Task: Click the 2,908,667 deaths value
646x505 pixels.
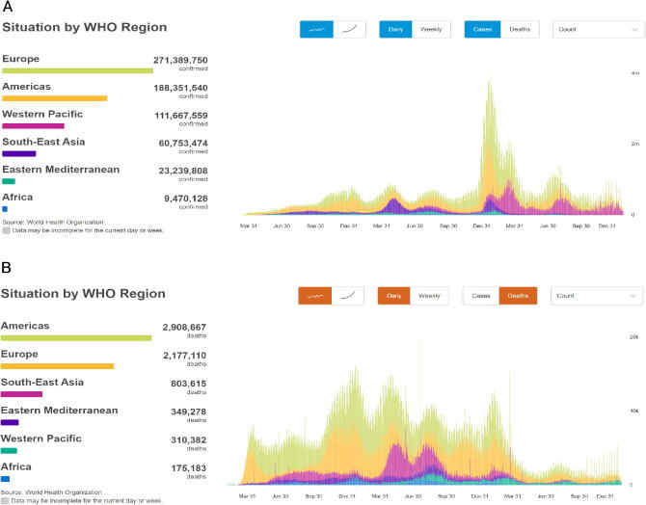Action: click(184, 328)
